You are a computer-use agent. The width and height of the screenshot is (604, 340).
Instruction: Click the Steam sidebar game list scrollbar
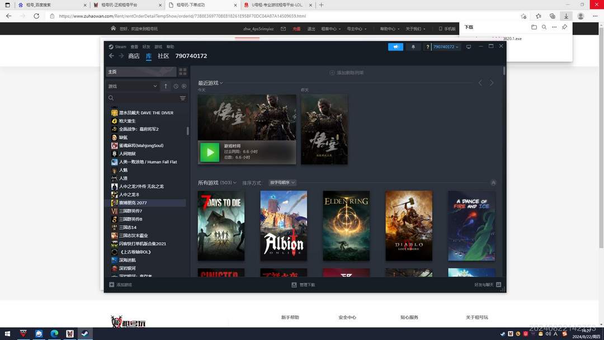pos(187,131)
